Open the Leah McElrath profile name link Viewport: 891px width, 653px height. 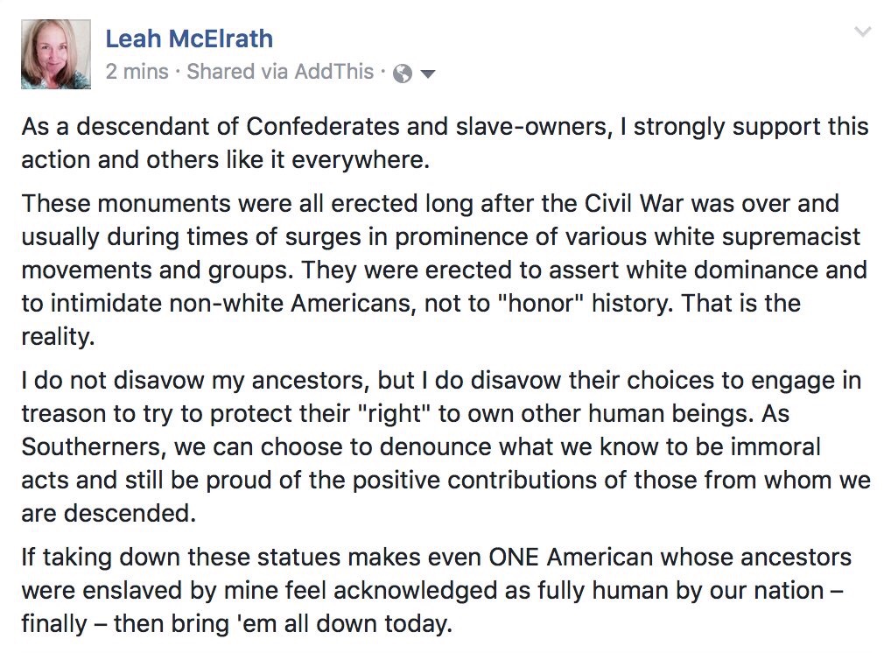(189, 39)
